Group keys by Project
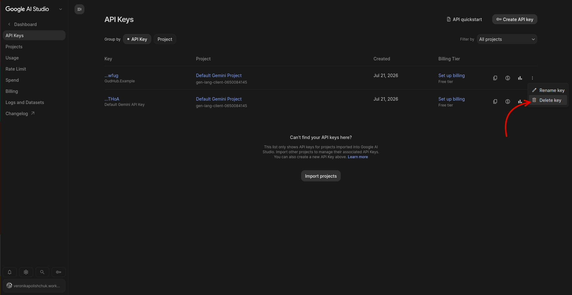 165,39
